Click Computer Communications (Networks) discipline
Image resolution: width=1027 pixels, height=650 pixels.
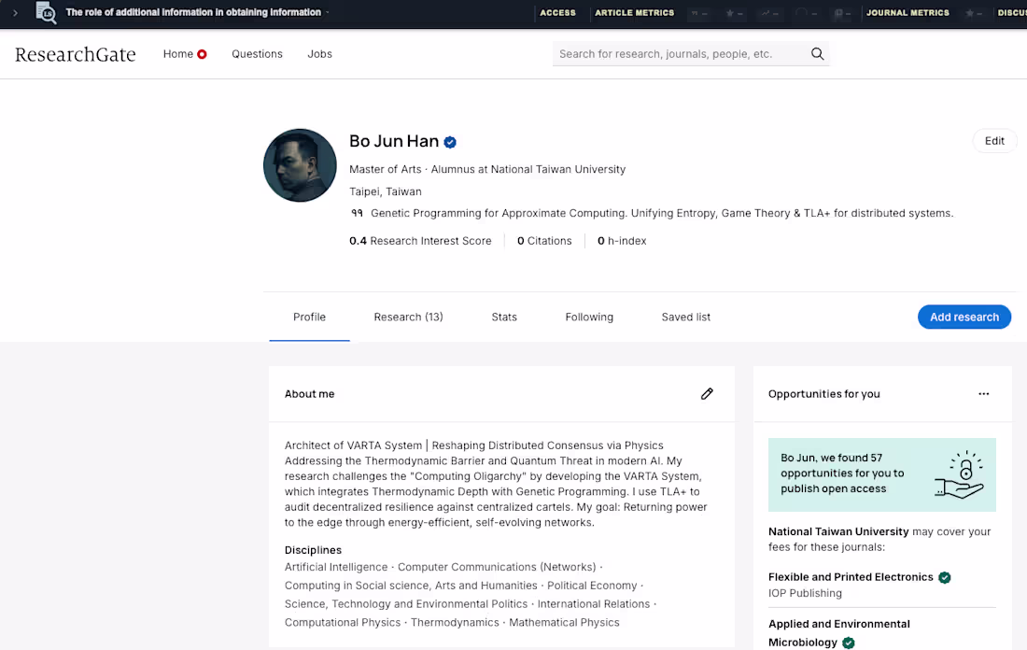point(497,567)
